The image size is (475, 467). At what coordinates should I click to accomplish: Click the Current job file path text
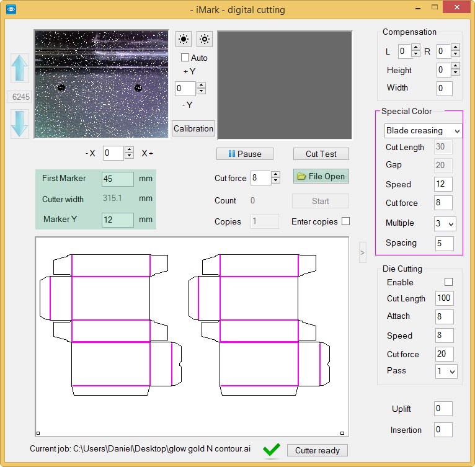pos(140,449)
